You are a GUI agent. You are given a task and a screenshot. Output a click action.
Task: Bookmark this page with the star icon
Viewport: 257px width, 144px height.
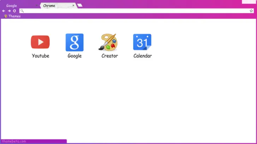click(x=251, y=11)
